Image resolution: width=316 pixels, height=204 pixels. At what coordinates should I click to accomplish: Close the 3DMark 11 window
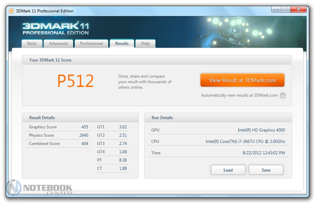pyautogui.click(x=298, y=10)
